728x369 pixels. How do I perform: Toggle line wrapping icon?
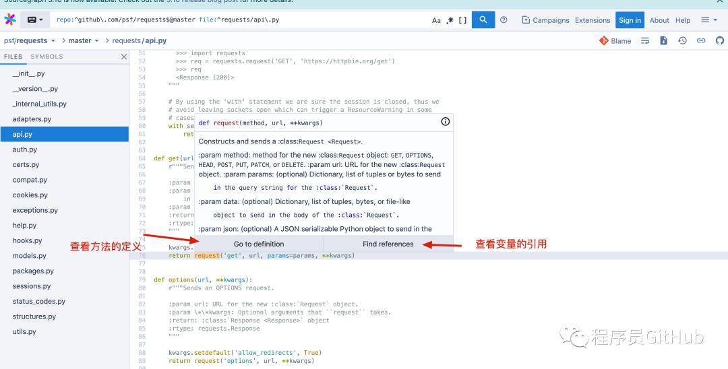point(645,41)
